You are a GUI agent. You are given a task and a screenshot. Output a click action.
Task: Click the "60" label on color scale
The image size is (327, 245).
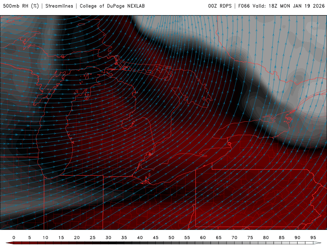click(203, 238)
